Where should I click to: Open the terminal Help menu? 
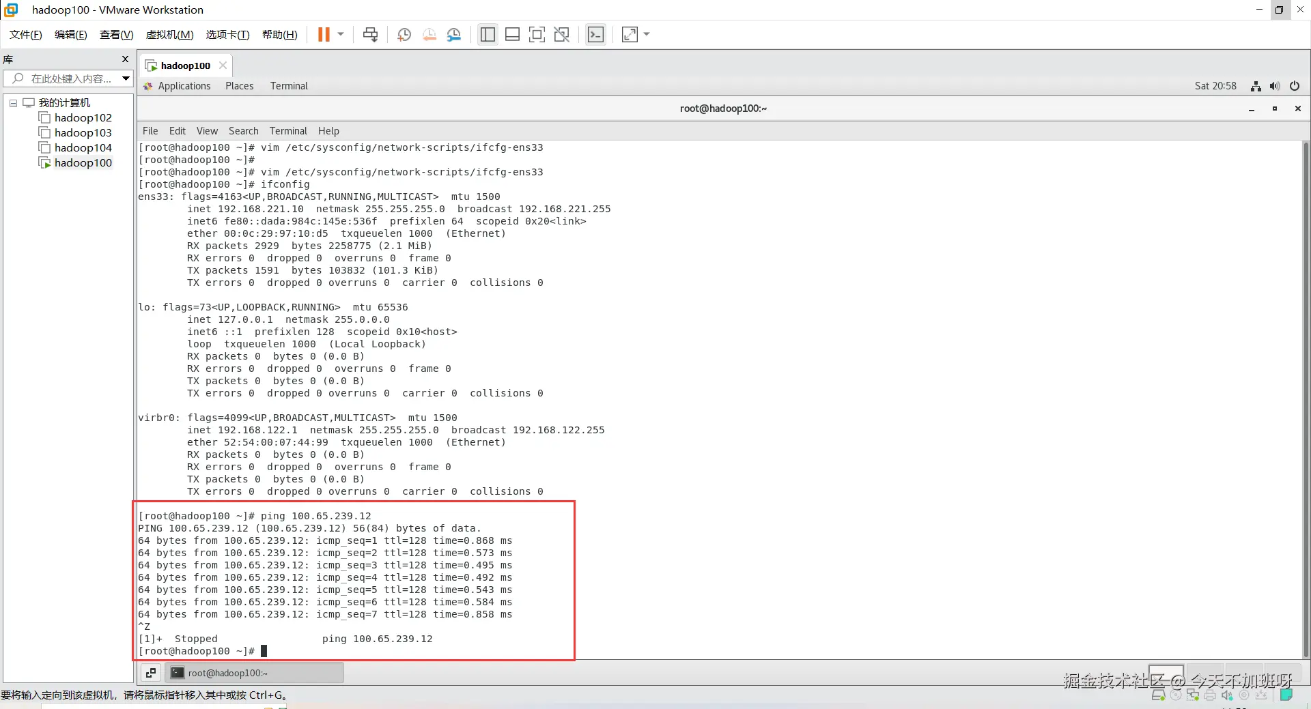328,131
